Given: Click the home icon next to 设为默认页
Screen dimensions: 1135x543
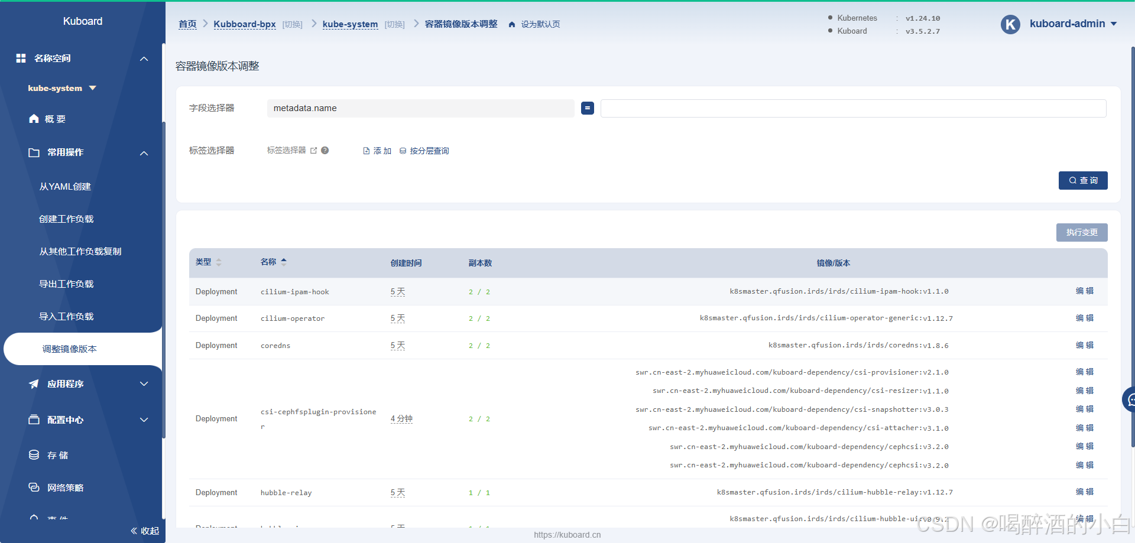Looking at the screenshot, I should point(512,24).
